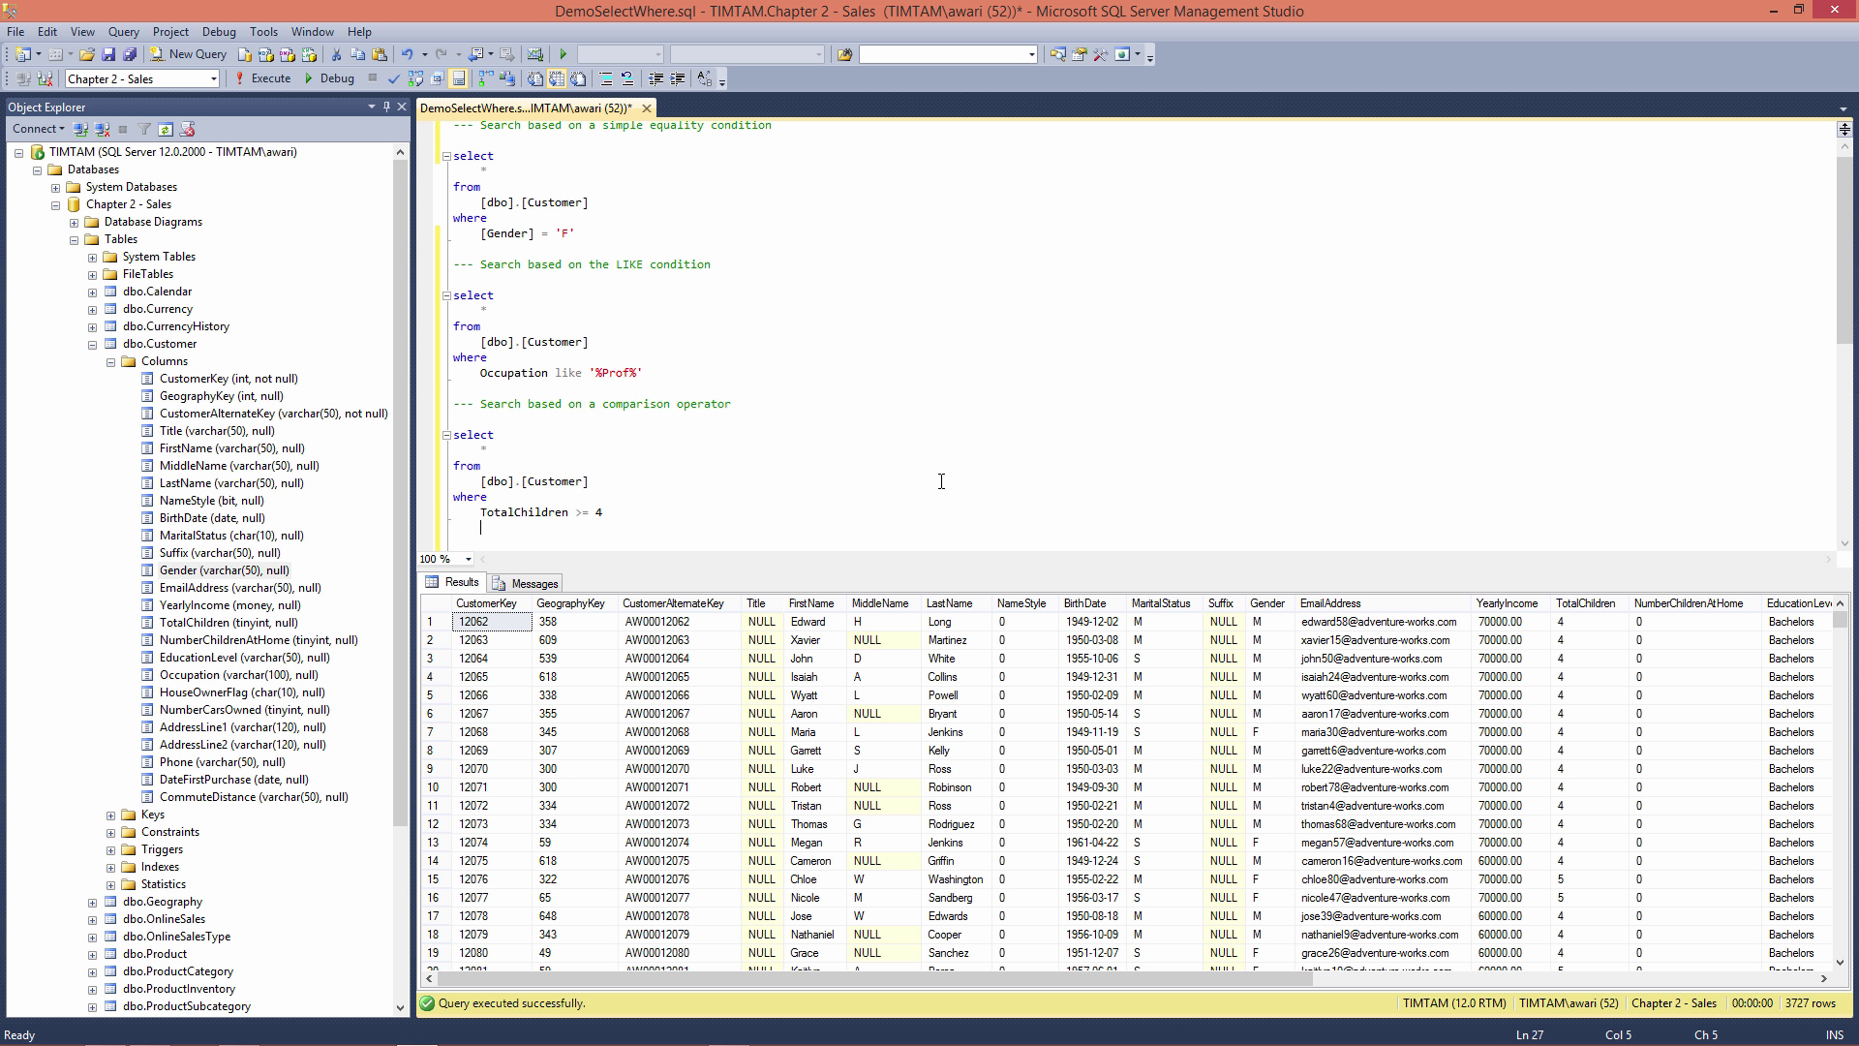
Task: Click the Solution Explorer toolbar icon
Action: (x=1057, y=54)
